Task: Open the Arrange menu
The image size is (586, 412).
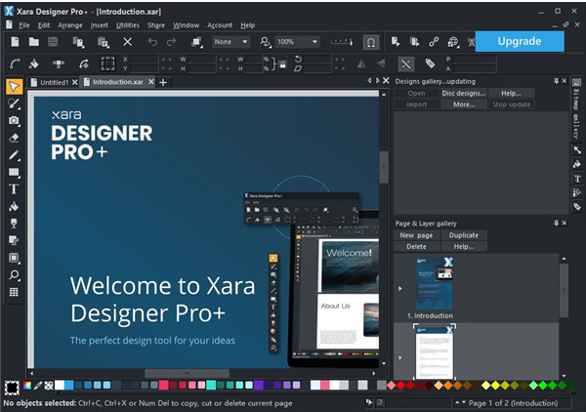Action: tap(70, 25)
